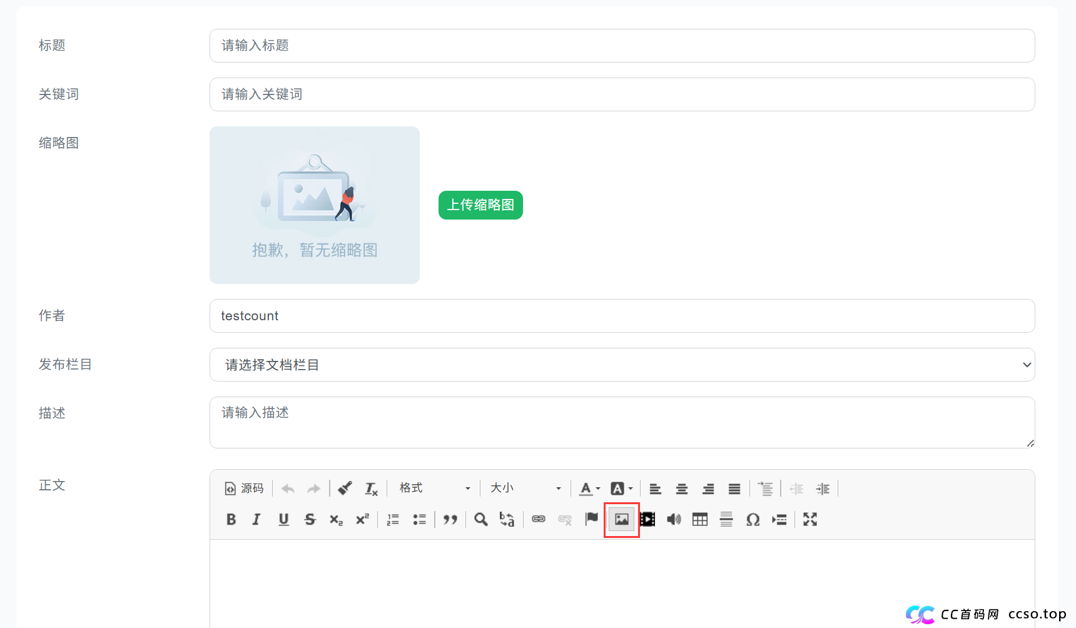Image resolution: width=1076 pixels, height=628 pixels.
Task: Expand the 请选择文档栏目 category dropdown
Action: point(622,365)
